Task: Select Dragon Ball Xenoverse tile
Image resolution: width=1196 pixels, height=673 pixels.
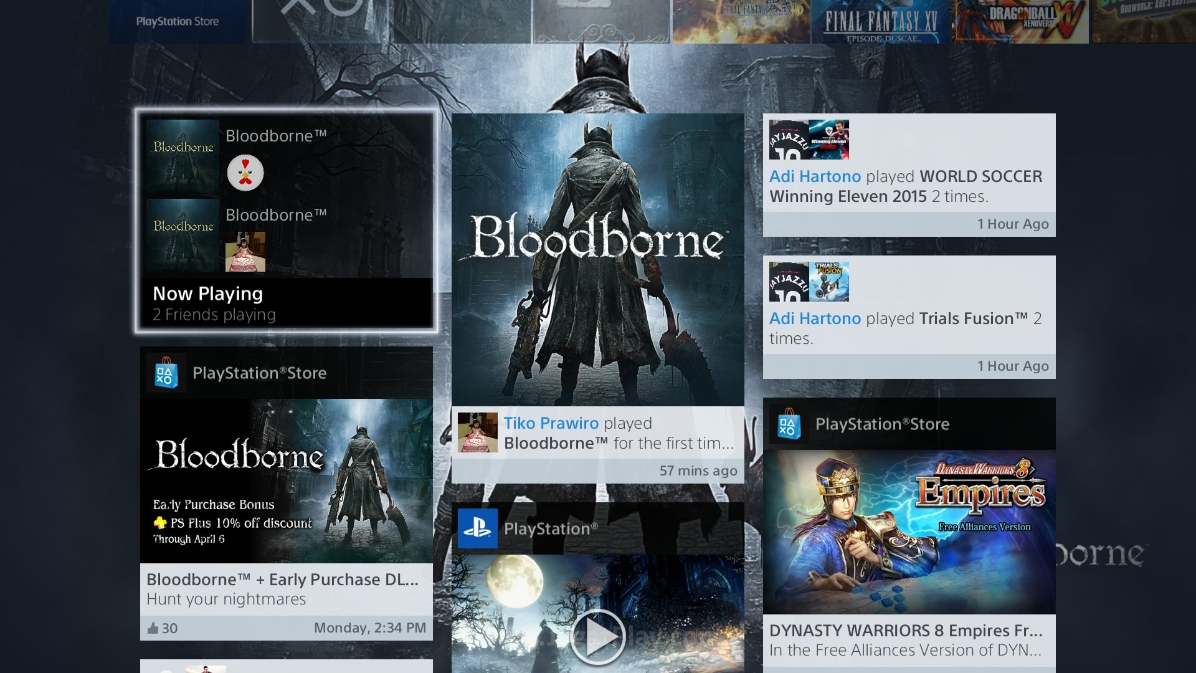Action: pos(1022,21)
